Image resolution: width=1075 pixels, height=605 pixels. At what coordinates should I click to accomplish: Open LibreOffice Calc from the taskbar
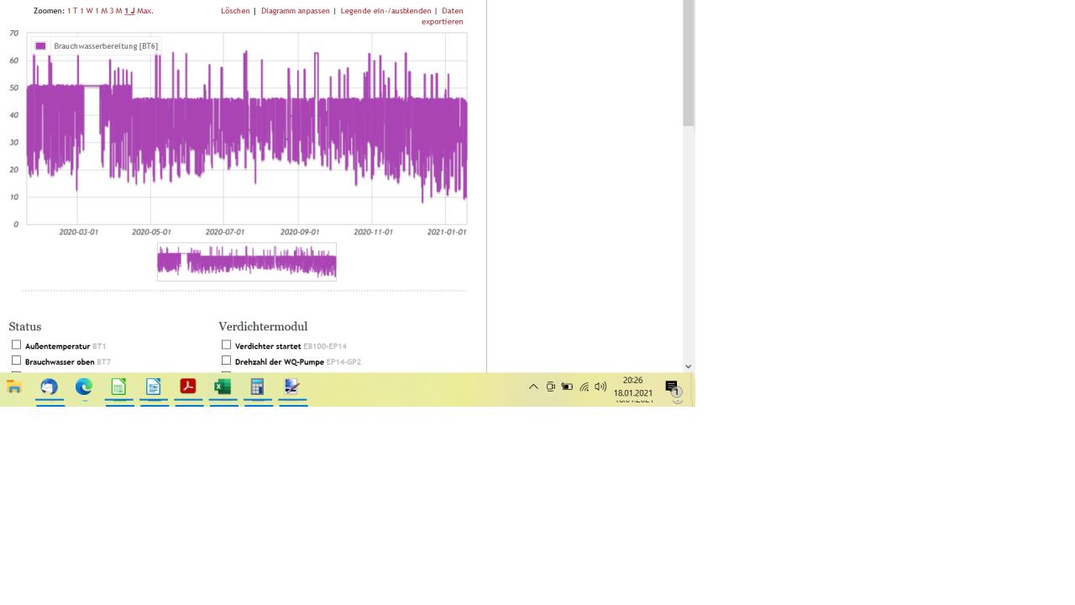click(x=119, y=387)
